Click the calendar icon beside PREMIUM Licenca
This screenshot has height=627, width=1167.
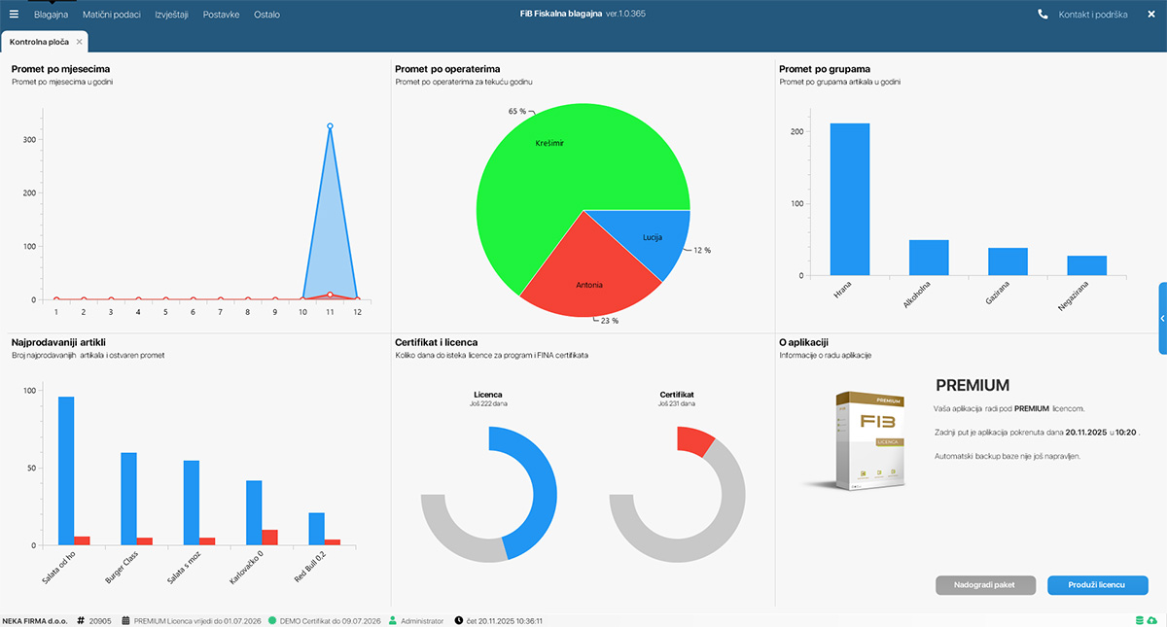click(x=125, y=620)
